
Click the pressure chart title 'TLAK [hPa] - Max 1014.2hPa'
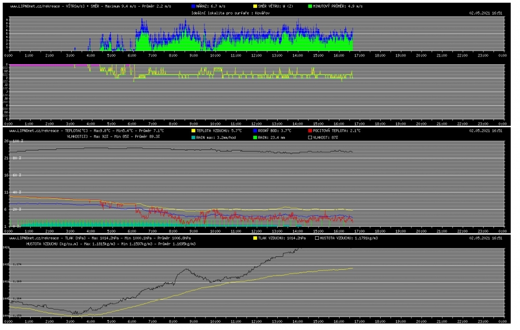pyautogui.click(x=93, y=238)
